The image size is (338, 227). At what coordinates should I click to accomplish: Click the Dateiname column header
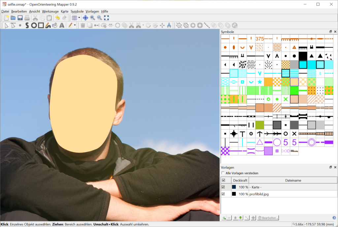tap(293, 180)
